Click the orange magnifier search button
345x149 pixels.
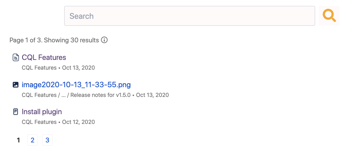(x=329, y=16)
